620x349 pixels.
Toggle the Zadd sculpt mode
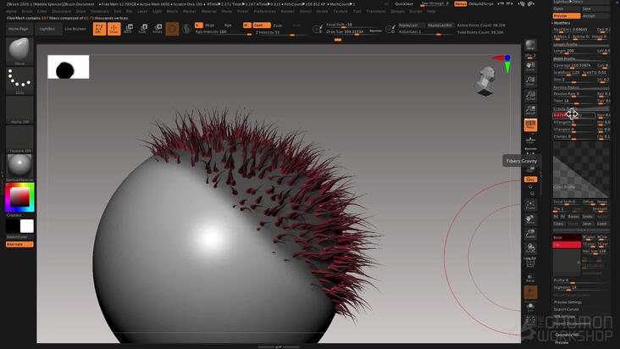(x=261, y=25)
